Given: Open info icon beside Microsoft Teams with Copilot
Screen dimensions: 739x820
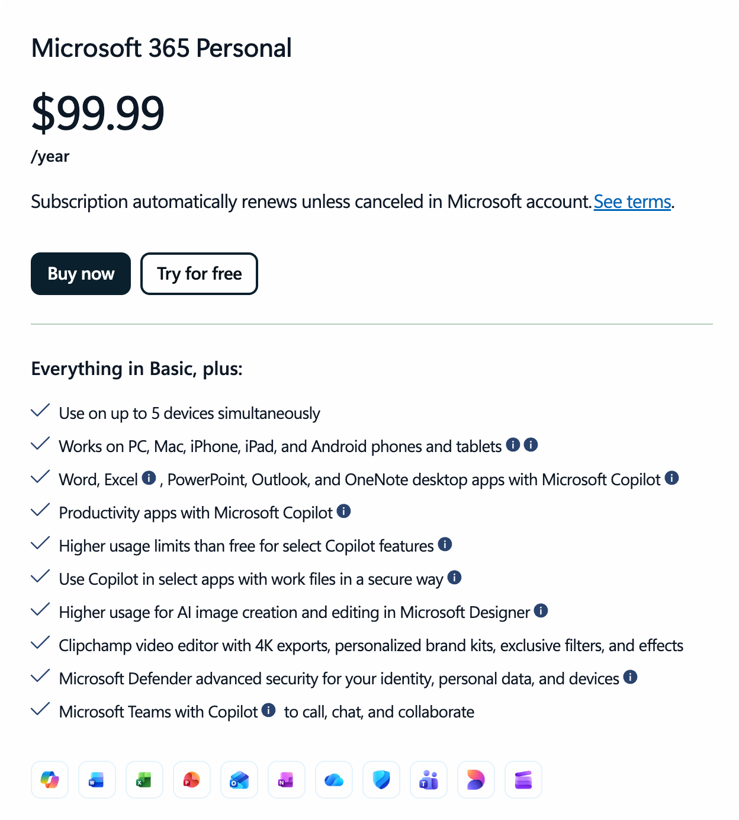Looking at the screenshot, I should point(269,710).
